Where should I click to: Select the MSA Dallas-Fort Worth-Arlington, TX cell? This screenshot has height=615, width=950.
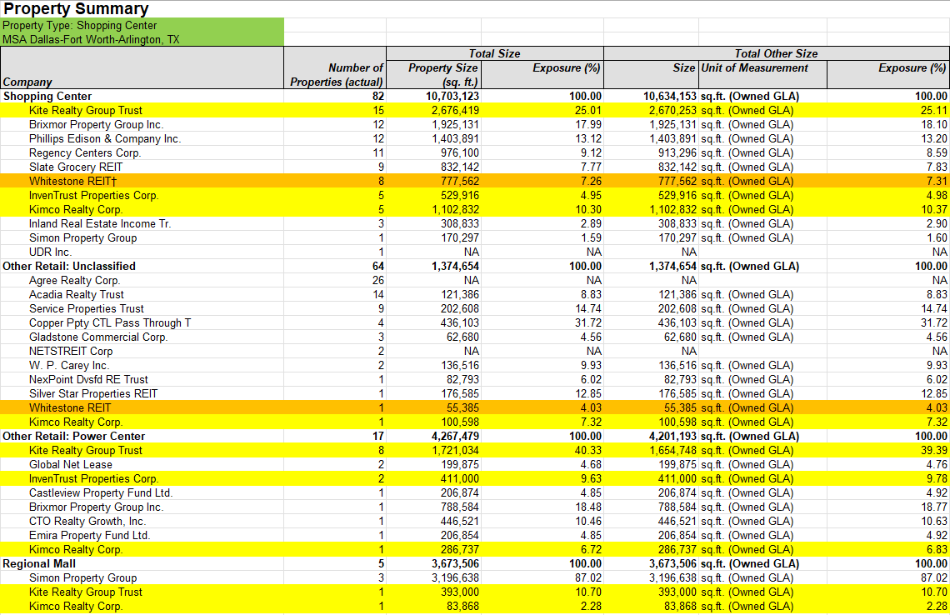pyautogui.click(x=91, y=39)
